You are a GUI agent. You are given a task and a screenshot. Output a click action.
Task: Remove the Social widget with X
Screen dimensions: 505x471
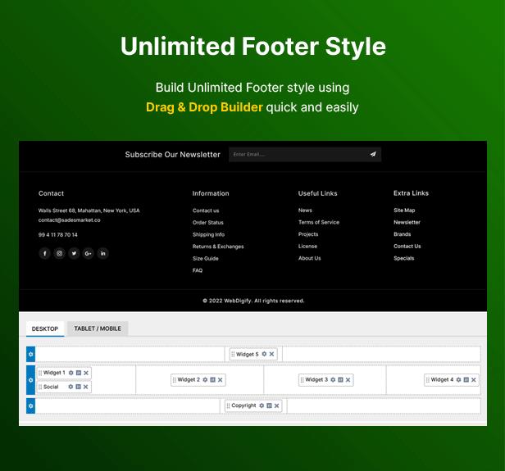click(85, 387)
